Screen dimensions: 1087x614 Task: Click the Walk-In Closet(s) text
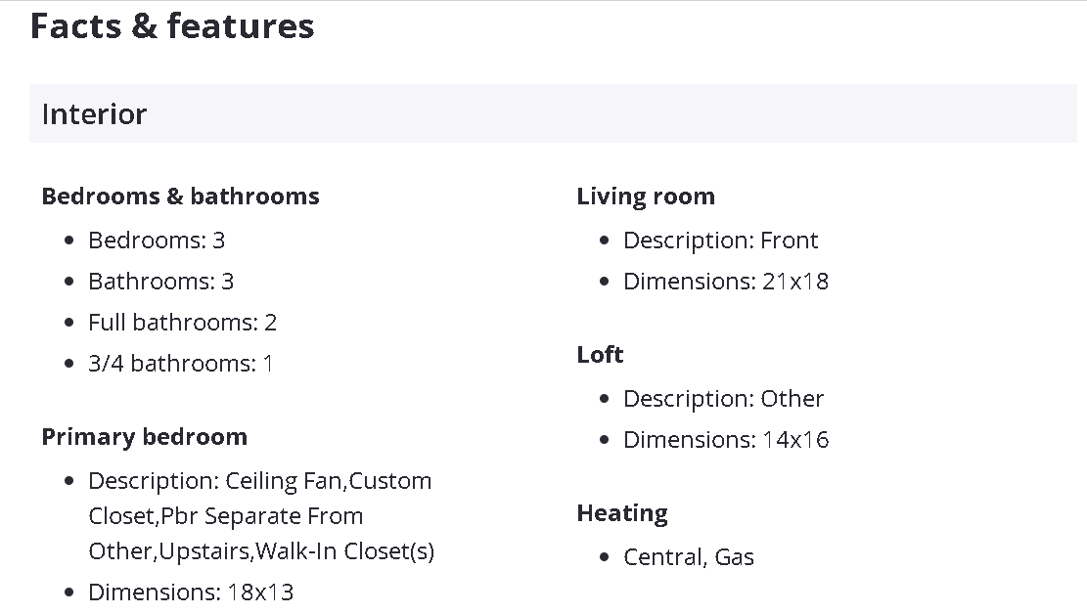(344, 551)
